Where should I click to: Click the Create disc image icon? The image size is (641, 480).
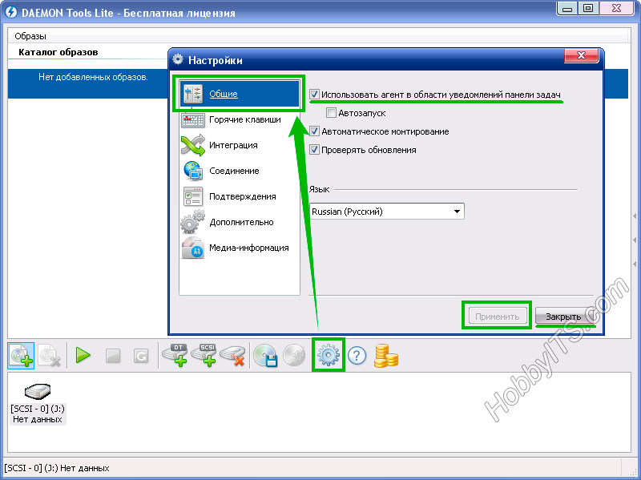[266, 355]
